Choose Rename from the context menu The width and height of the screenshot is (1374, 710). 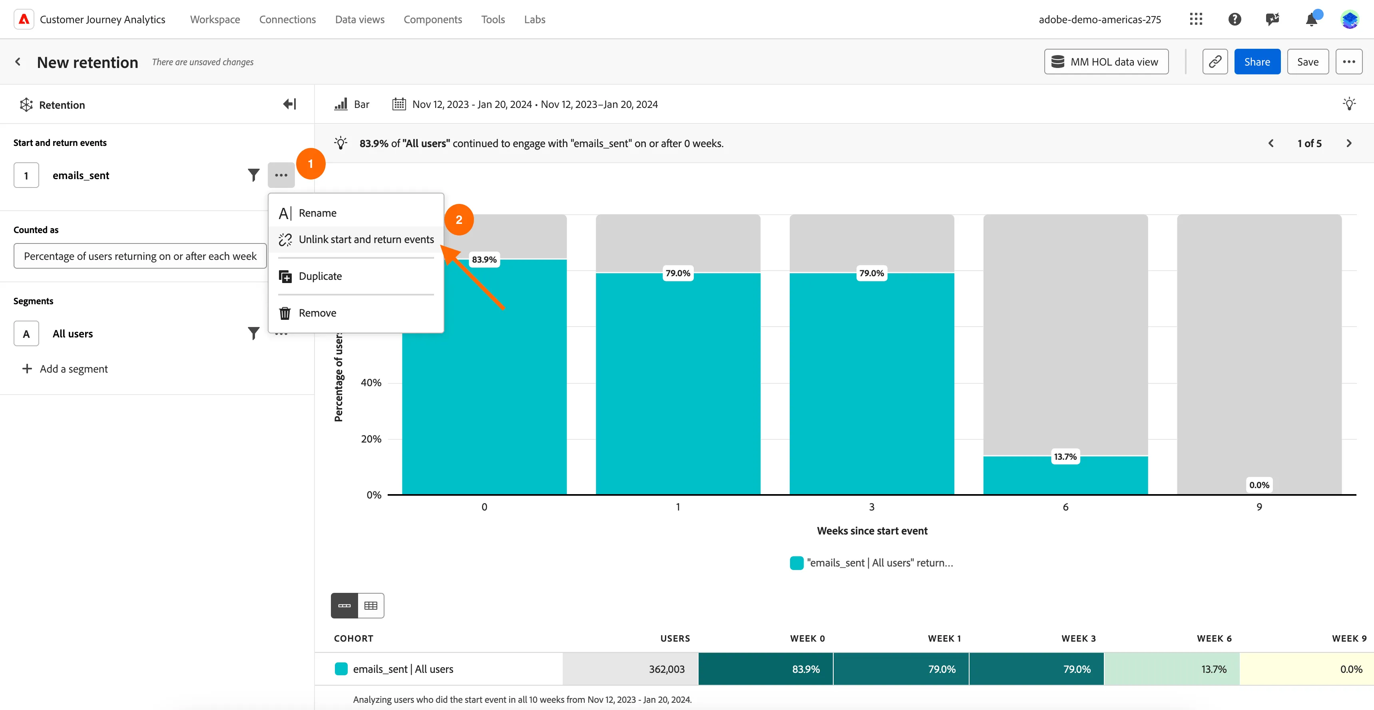356,213
